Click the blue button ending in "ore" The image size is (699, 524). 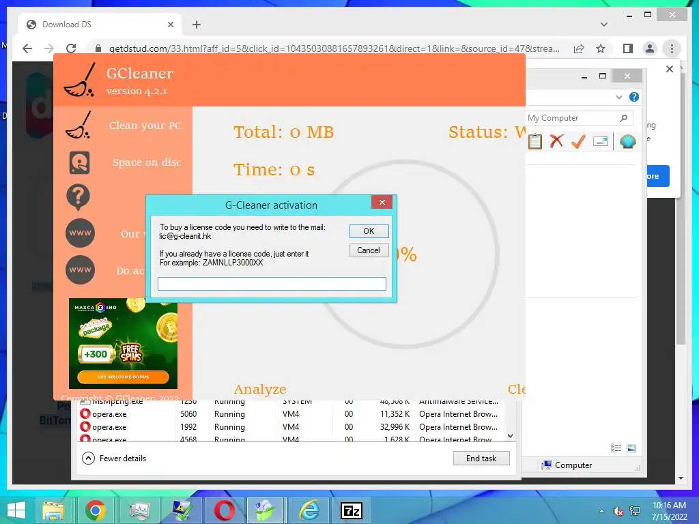coord(658,176)
